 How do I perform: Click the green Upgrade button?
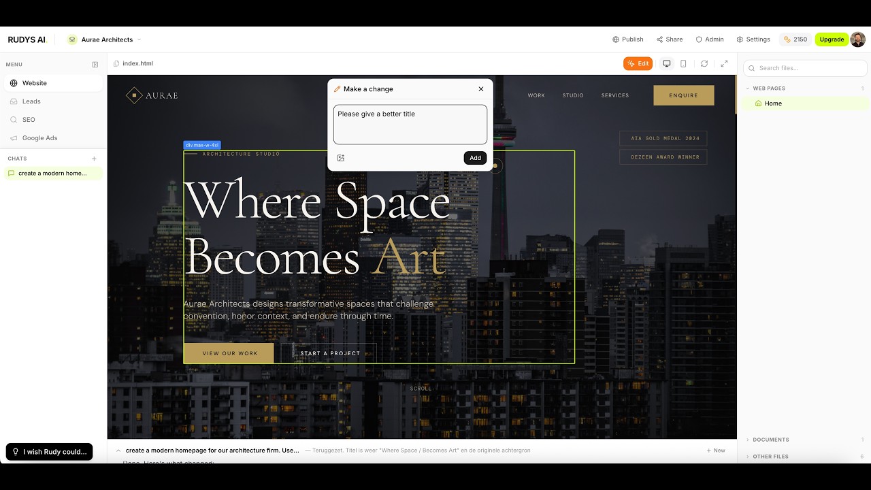click(x=832, y=39)
